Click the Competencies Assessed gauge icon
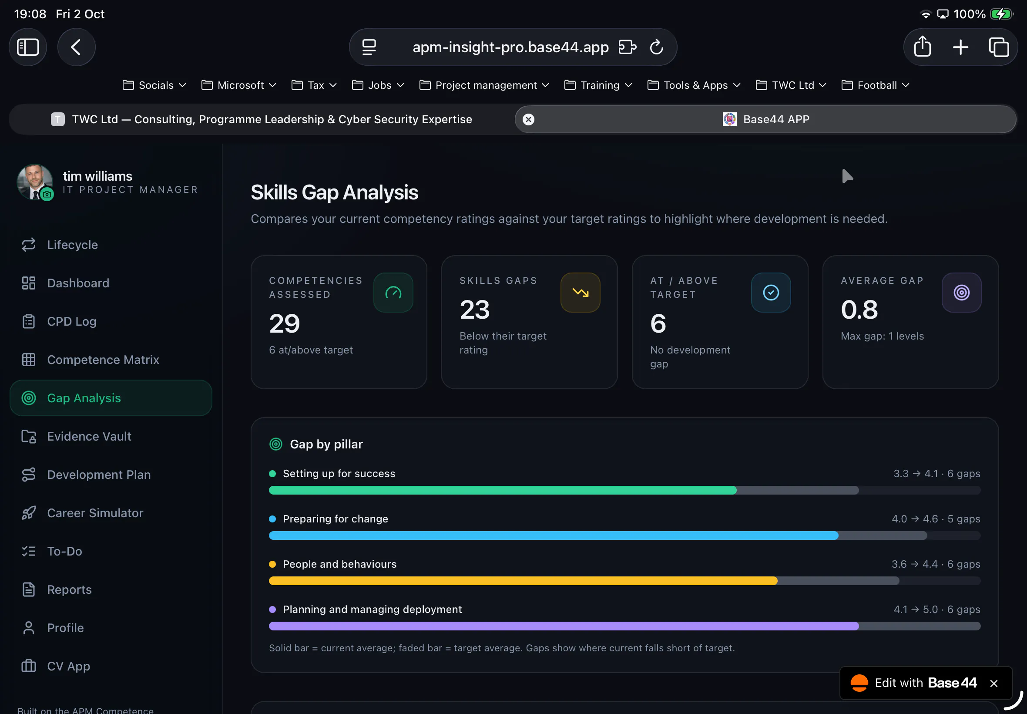 [393, 293]
